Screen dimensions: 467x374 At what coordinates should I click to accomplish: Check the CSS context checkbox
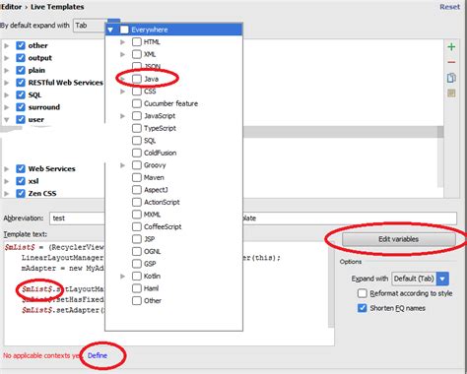pos(137,92)
